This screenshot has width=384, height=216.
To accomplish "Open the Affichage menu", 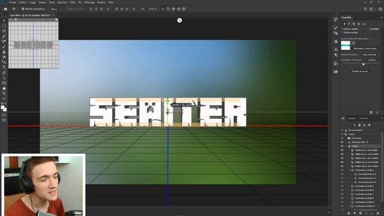I will 89,2.
